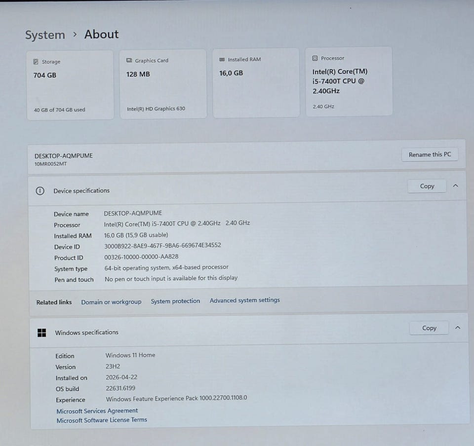The width and height of the screenshot is (474, 446).
Task: Click the Device specifications info icon
Action: click(40, 191)
